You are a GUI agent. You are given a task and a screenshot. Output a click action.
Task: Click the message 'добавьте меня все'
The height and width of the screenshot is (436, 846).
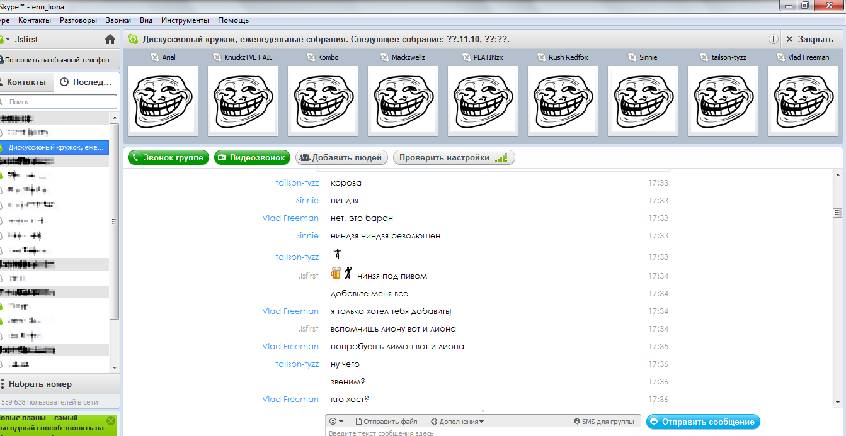pyautogui.click(x=369, y=294)
